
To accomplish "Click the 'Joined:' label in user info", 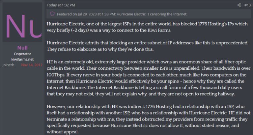I will [x=8, y=65].
